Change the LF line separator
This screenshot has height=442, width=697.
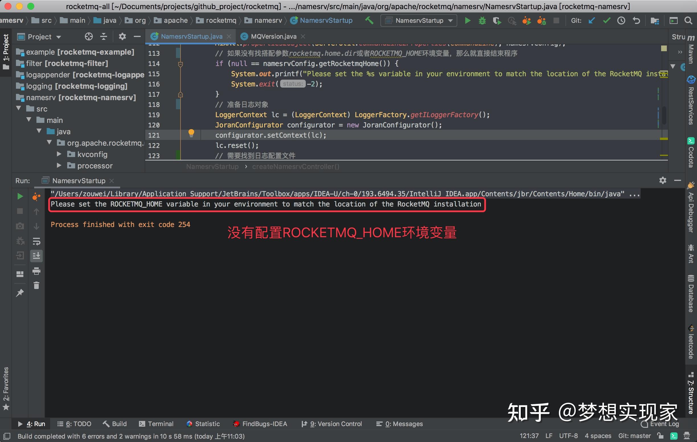click(x=549, y=436)
